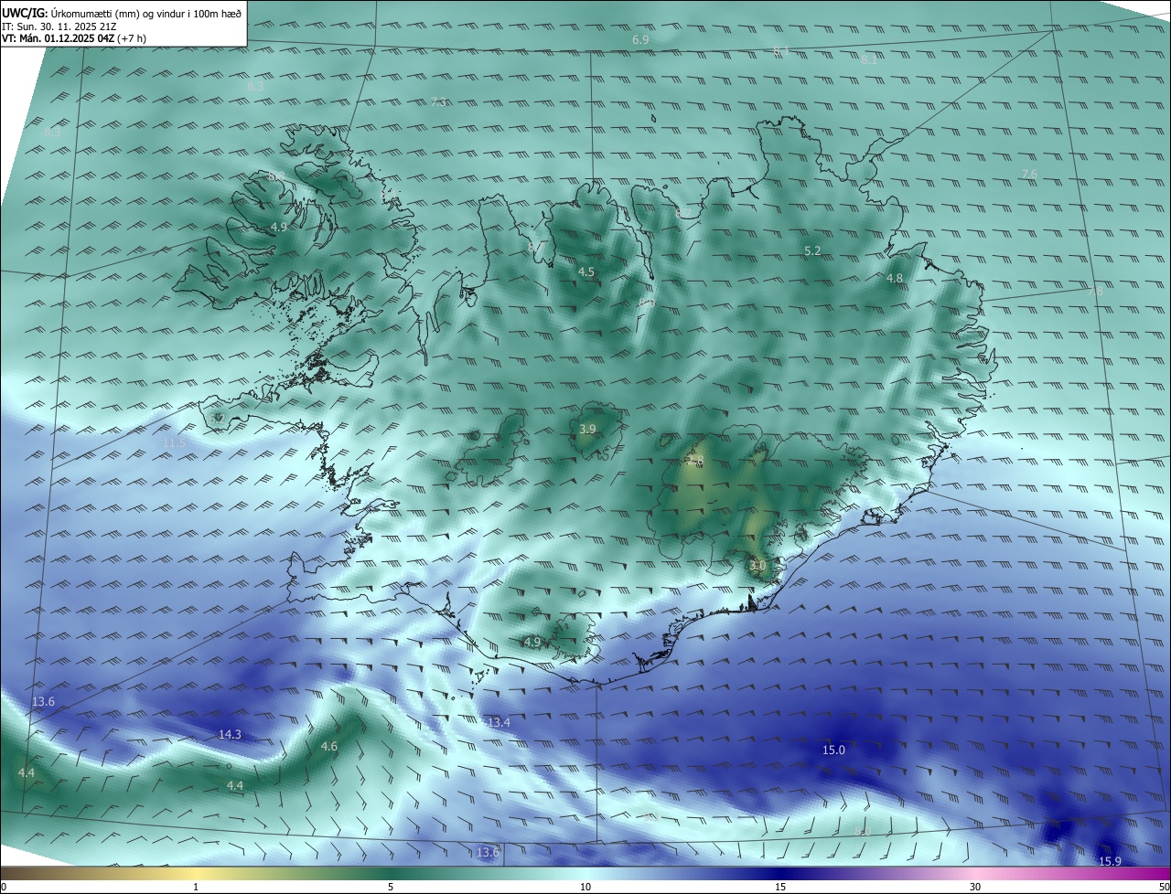Click the colorbar tick label 30
This screenshot has width=1171, height=894.
tap(975, 887)
